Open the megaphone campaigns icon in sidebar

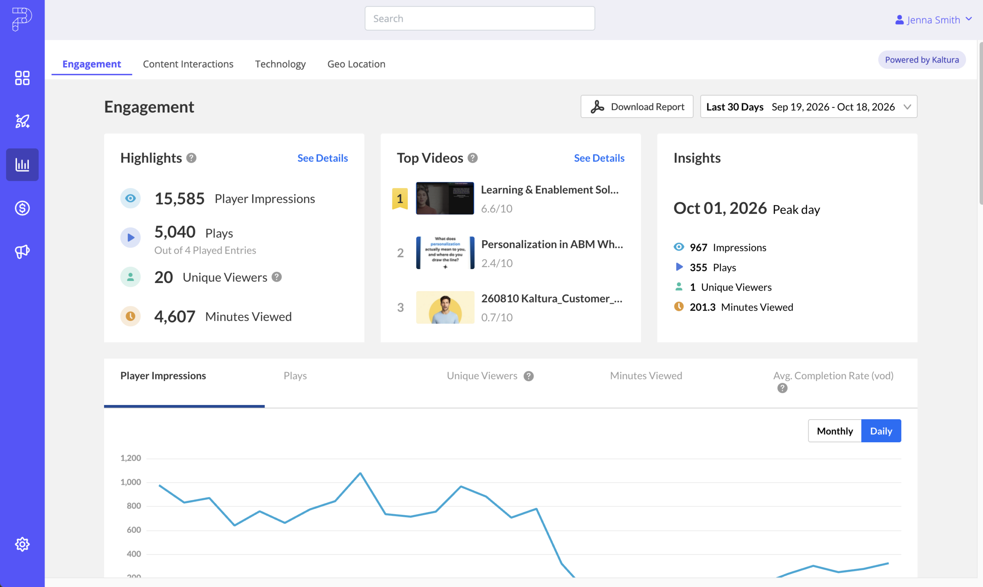(22, 251)
